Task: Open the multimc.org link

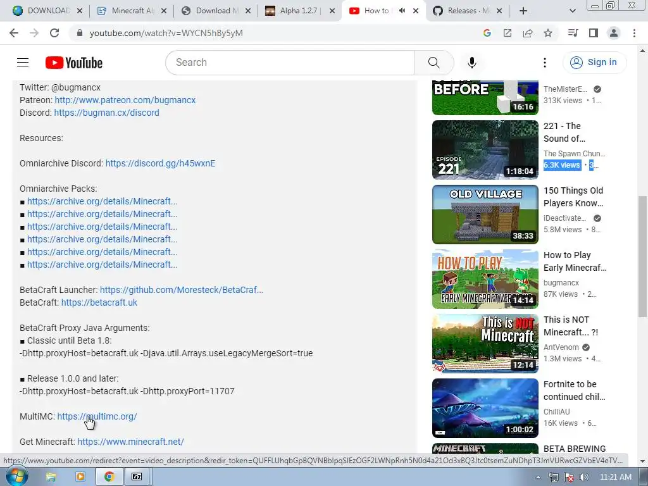Action: [97, 416]
